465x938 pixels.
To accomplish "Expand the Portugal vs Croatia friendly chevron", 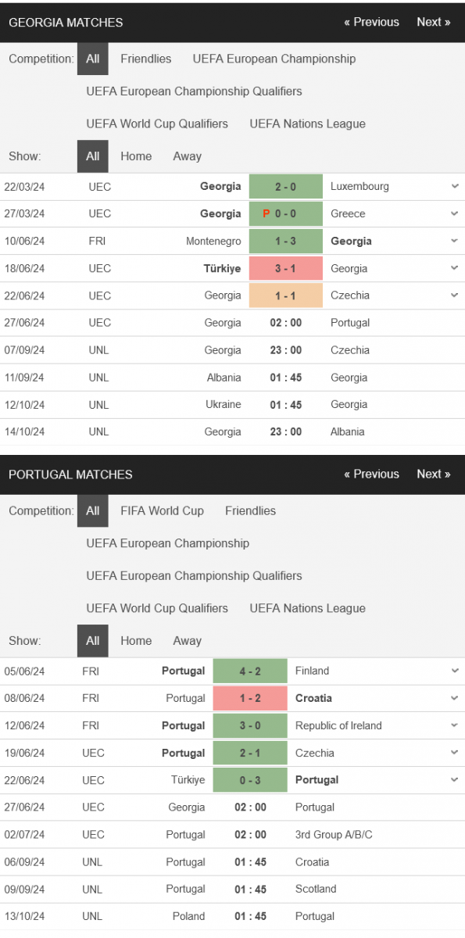I will coord(455,698).
